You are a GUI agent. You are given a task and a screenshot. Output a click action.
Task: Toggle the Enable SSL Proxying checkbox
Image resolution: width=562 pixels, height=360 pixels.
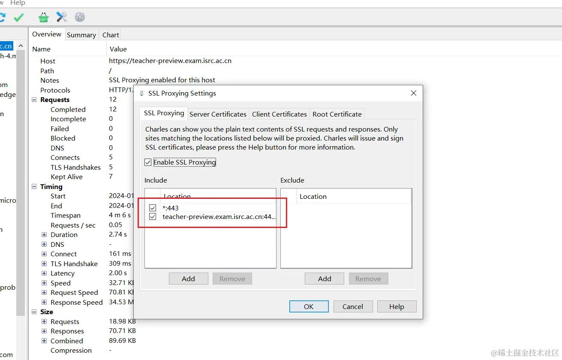(148, 162)
